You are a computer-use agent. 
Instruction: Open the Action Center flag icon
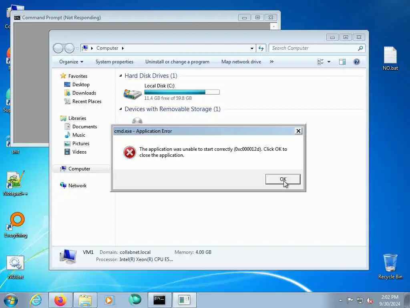point(350,300)
